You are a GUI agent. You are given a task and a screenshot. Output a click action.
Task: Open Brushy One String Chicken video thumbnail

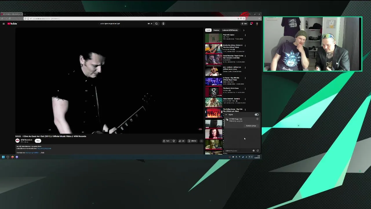(214, 49)
